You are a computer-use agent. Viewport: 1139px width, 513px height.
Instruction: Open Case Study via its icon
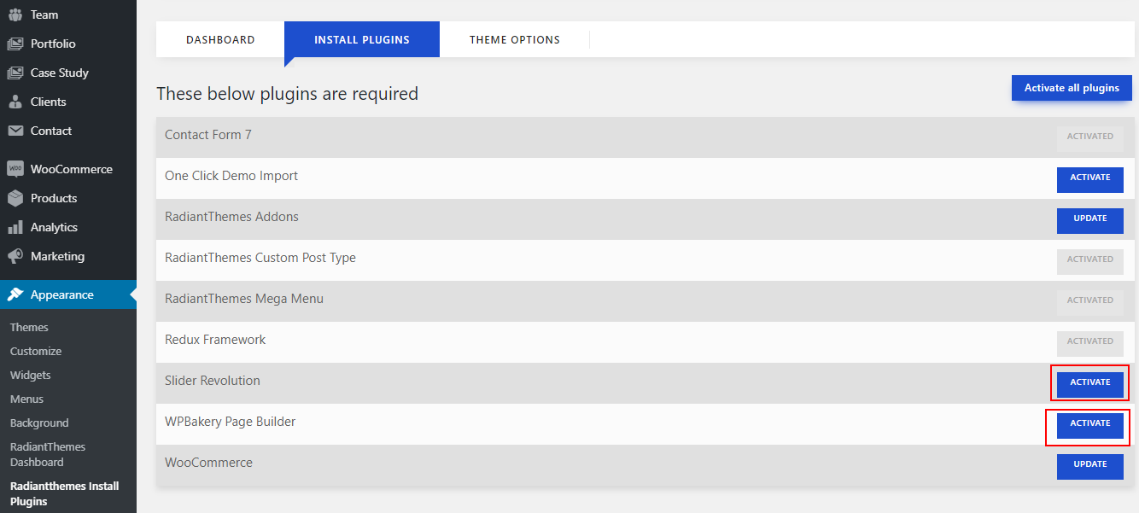(15, 73)
